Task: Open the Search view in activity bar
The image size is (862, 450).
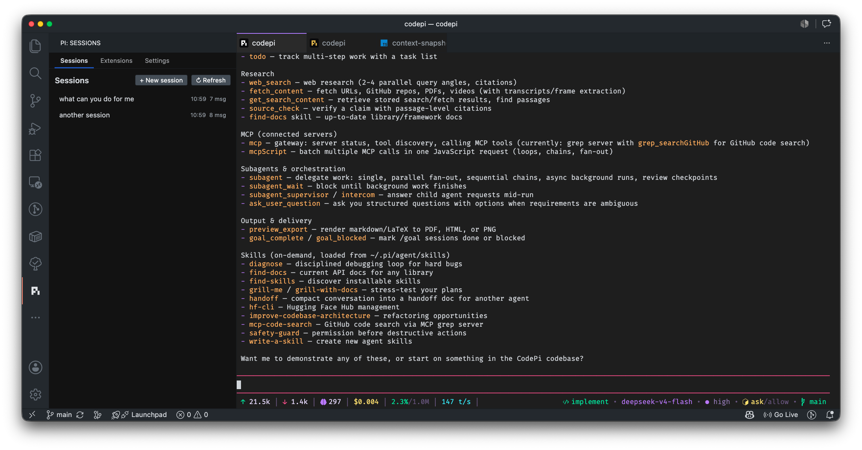Action: [x=35, y=73]
